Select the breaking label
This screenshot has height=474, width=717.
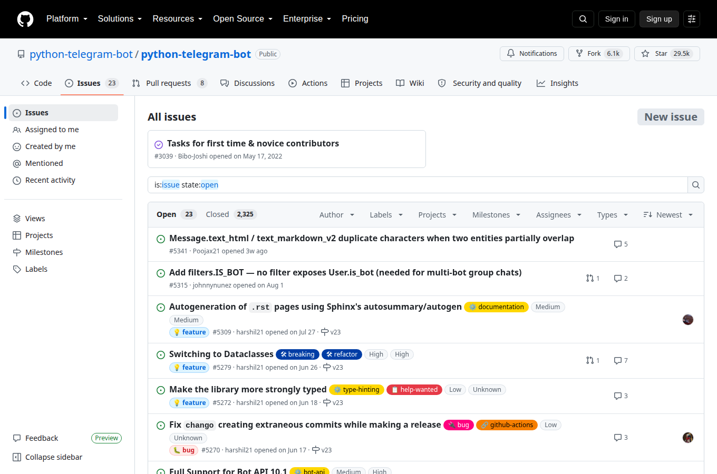coord(298,354)
